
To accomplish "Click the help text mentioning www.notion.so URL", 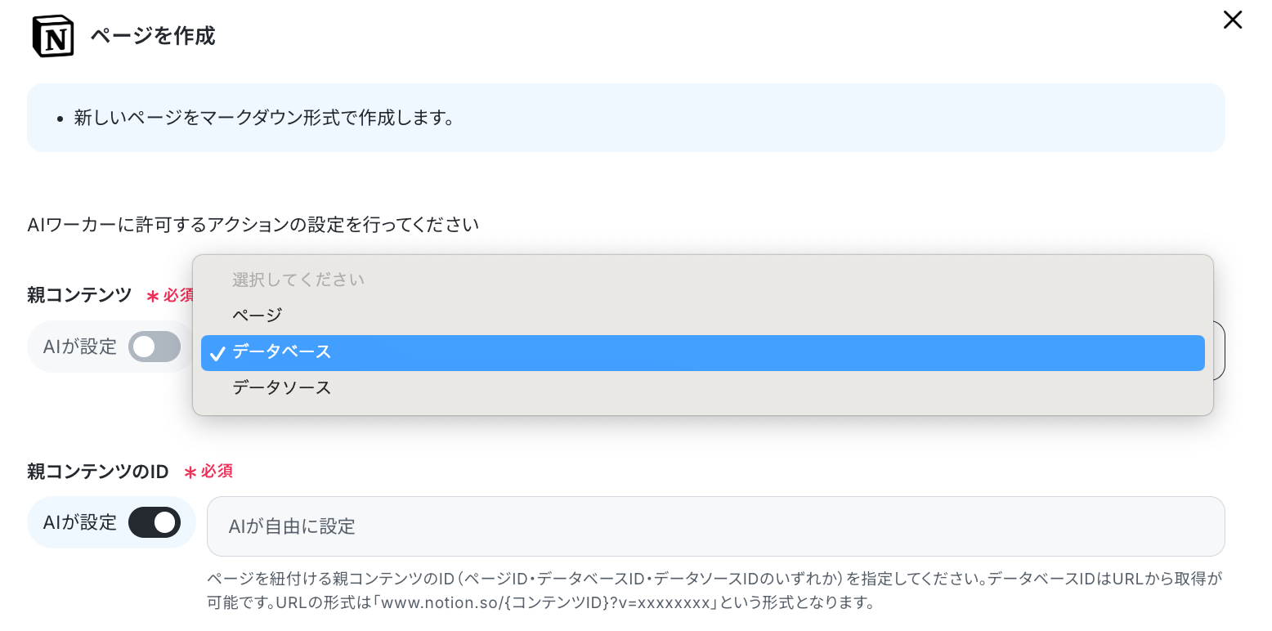I will [715, 592].
